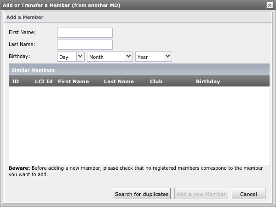The image size is (276, 207).
Task: Close the Add or Transfer Member dialog
Action: 270,5
